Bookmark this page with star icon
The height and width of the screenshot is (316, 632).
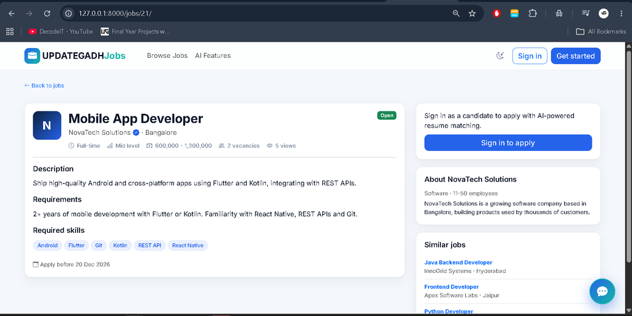472,14
